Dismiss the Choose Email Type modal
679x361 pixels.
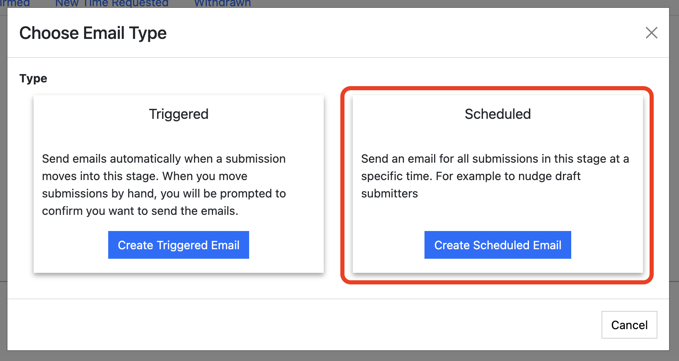tap(652, 33)
